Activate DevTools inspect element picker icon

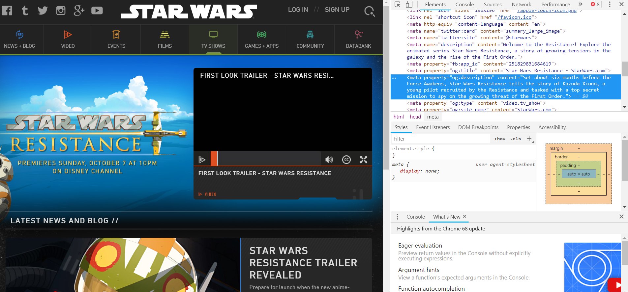click(397, 4)
